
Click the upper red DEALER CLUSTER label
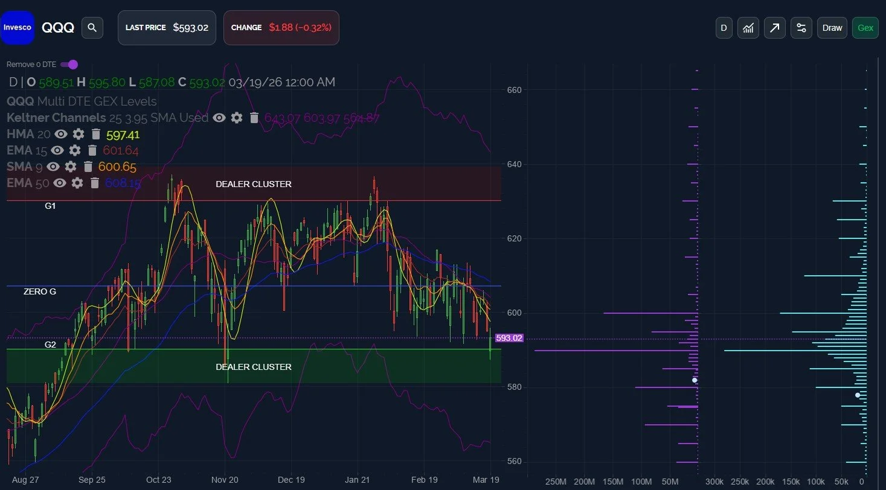254,184
